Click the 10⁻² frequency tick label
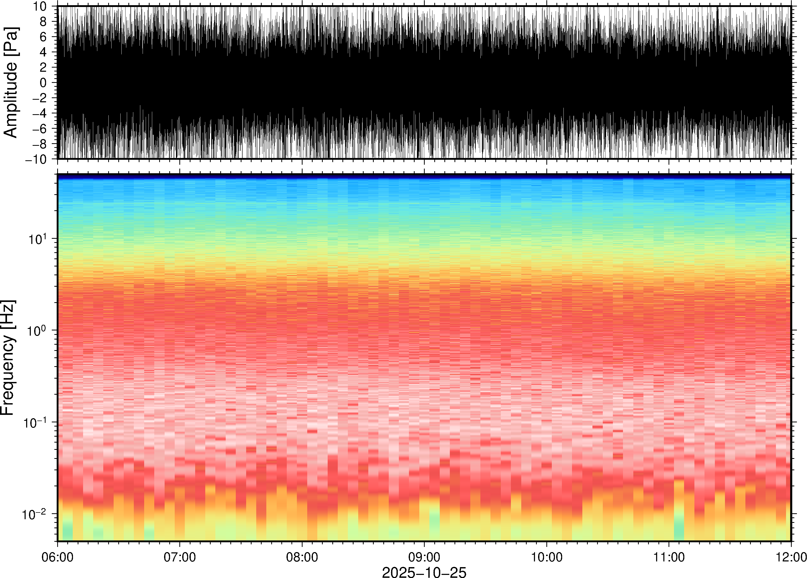807x578 pixels. (x=34, y=514)
